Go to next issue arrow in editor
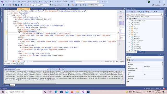The width and height of the screenshot is (167, 94). coord(28,61)
